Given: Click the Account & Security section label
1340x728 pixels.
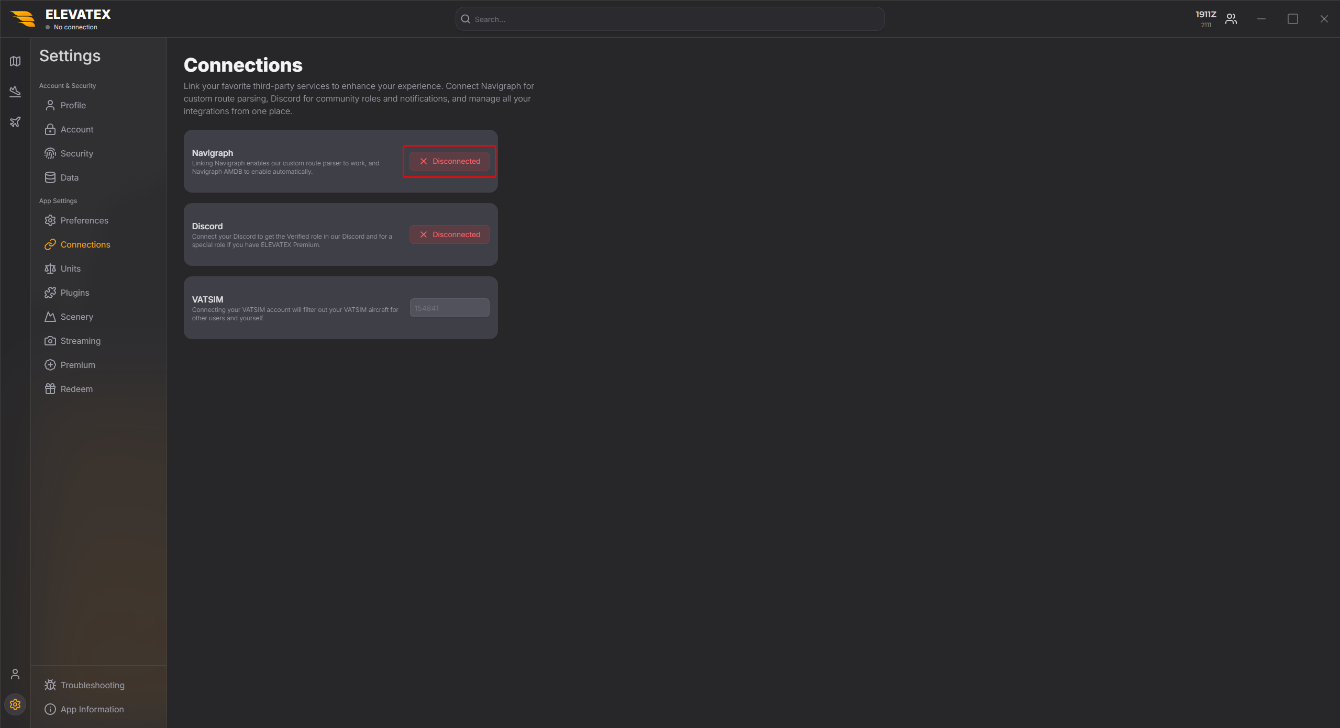Looking at the screenshot, I should [x=68, y=85].
